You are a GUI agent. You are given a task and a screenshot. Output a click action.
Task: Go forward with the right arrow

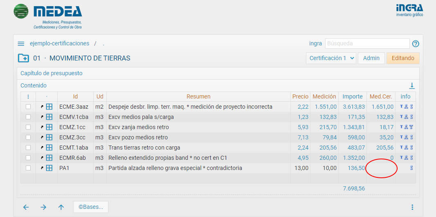(43, 207)
